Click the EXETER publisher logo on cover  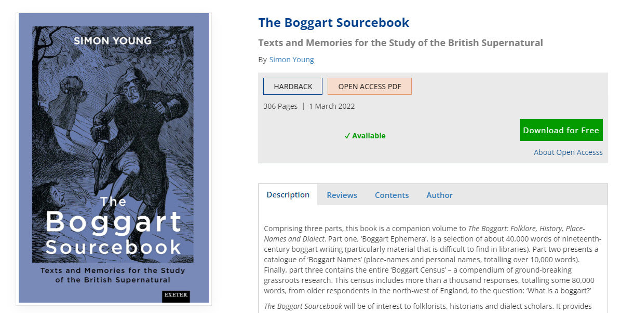(176, 295)
